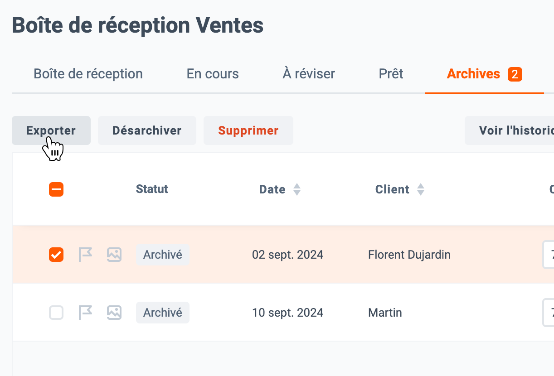This screenshot has width=554, height=376.
Task: Flag the Martin row
Action: pos(85,313)
